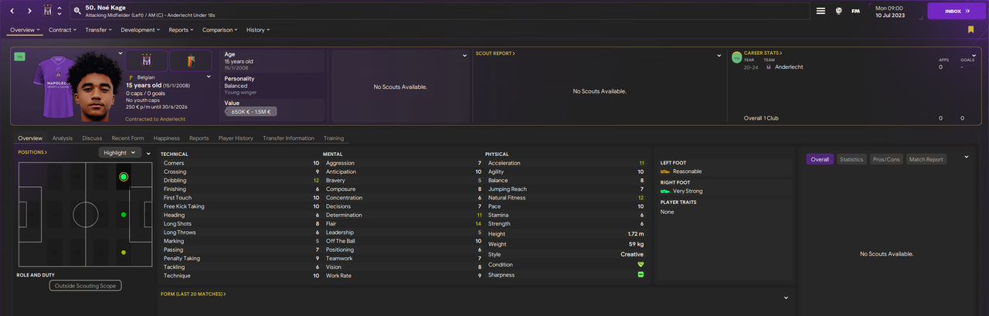Click the search magnifier icon
Viewport: 989px width, 316px height.
[x=77, y=11]
